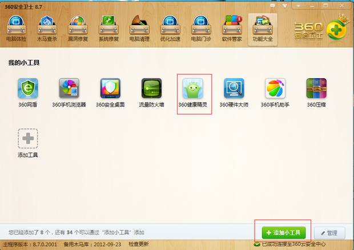Open 电脑体检 in the top toolbar
Viewport: 354px width, 250px height.
(x=16, y=29)
